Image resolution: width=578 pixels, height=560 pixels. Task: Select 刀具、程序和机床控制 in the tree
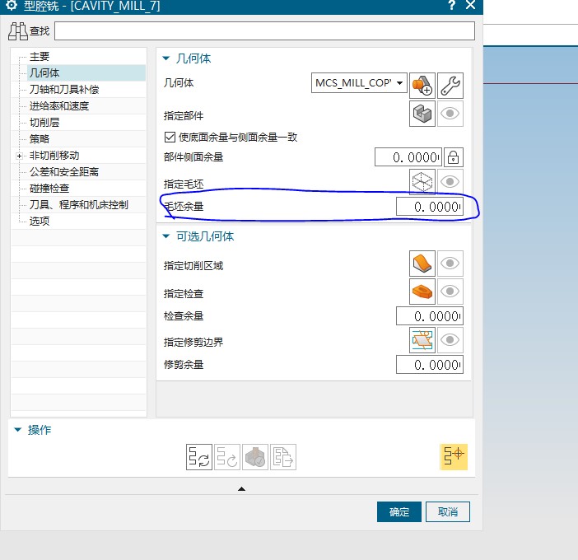[79, 204]
